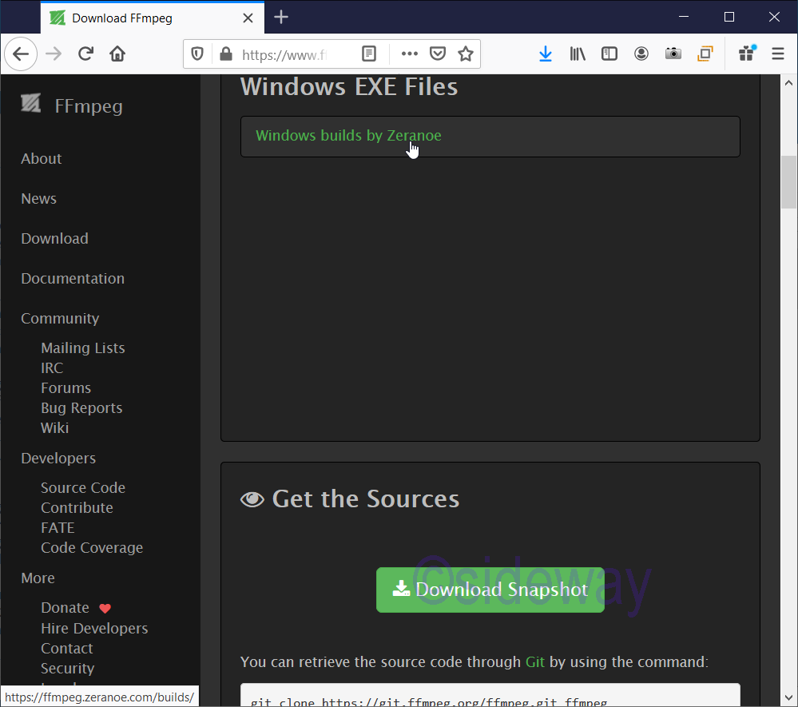This screenshot has width=798, height=707.
Task: Open Download in the sidebar
Action: coord(54,239)
